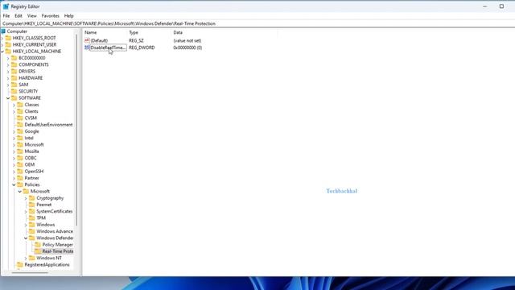This screenshot has height=290, width=515.
Task: Click the SECURITY folder icon
Action: tap(14, 91)
